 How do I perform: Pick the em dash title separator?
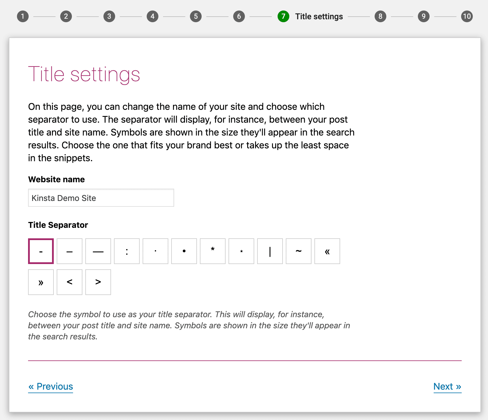[98, 251]
